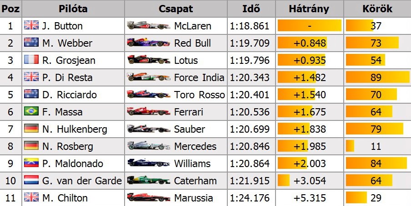The width and height of the screenshot is (411, 206).
Task: Click the French flag beside R. Grosjean
Action: tap(31, 60)
